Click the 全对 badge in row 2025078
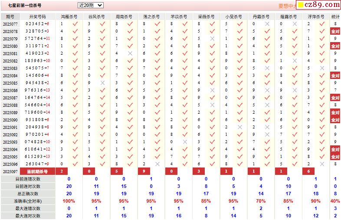 [x=335, y=31]
